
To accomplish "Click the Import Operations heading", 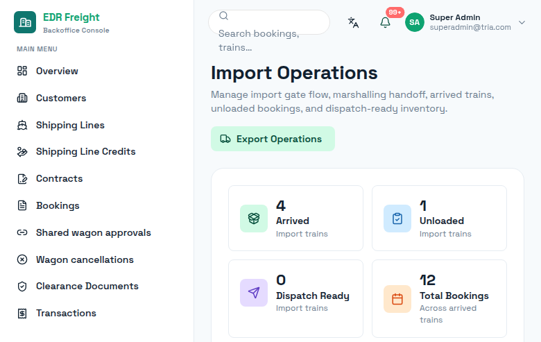I will [x=294, y=73].
